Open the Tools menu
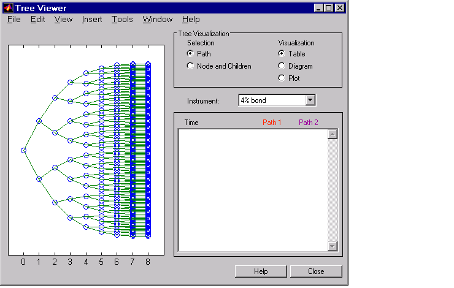Screen dimensions: 454x288 pos(122,20)
